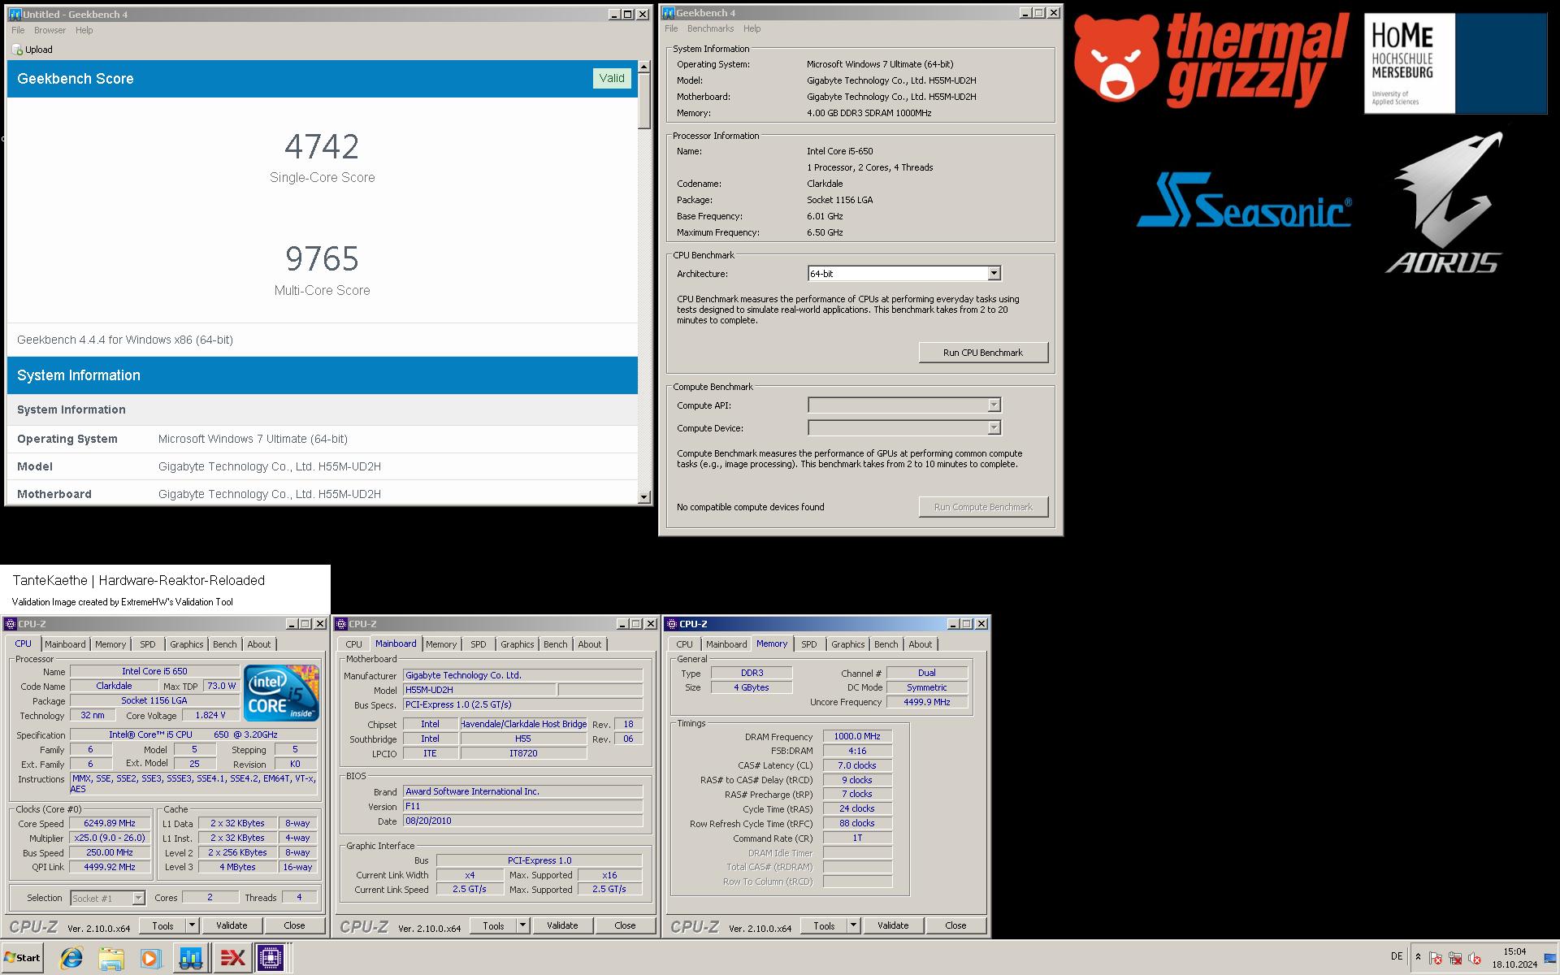Image resolution: width=1560 pixels, height=975 pixels.
Task: Click the first CPU-Z window title icon
Action: click(x=11, y=624)
